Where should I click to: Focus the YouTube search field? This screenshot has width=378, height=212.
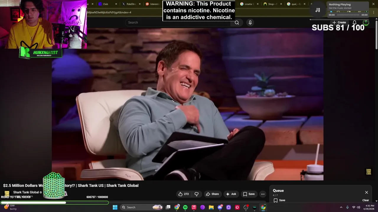[179, 22]
